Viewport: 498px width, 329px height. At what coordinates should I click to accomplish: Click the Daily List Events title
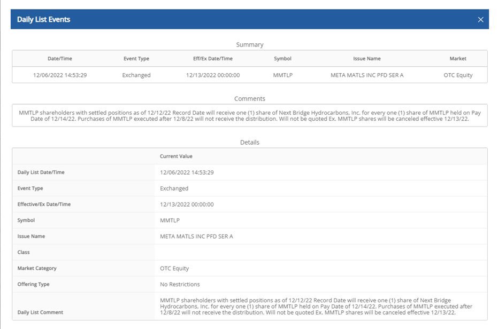(x=43, y=19)
